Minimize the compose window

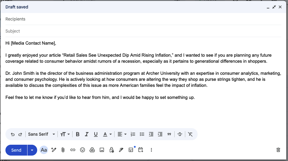coord(268,7)
